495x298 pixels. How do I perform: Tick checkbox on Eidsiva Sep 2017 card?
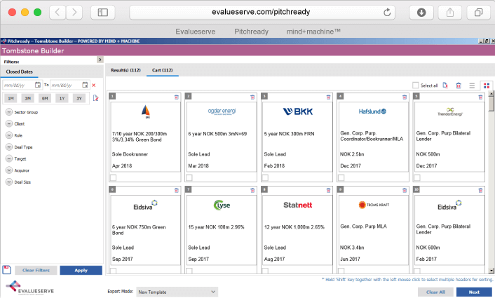(114, 271)
